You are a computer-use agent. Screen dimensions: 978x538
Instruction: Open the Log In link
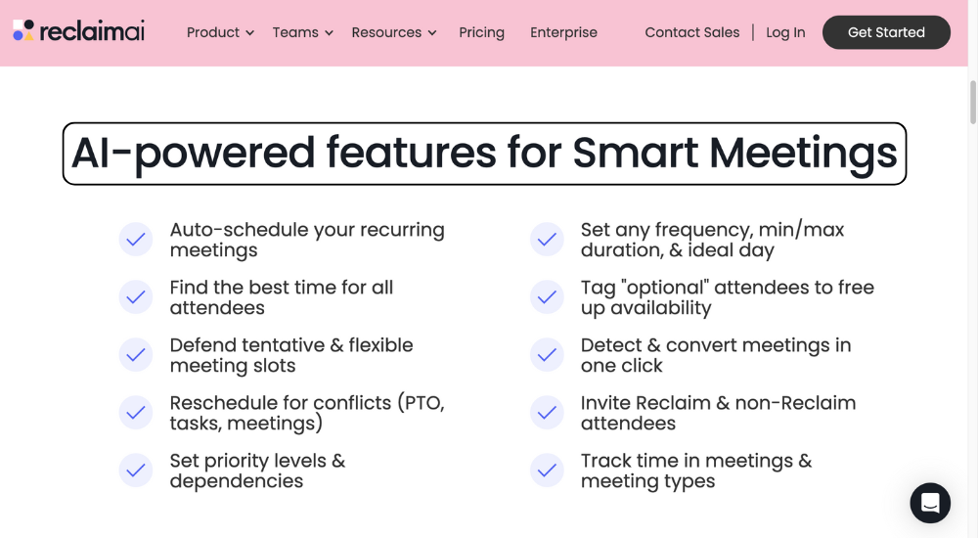coord(785,32)
